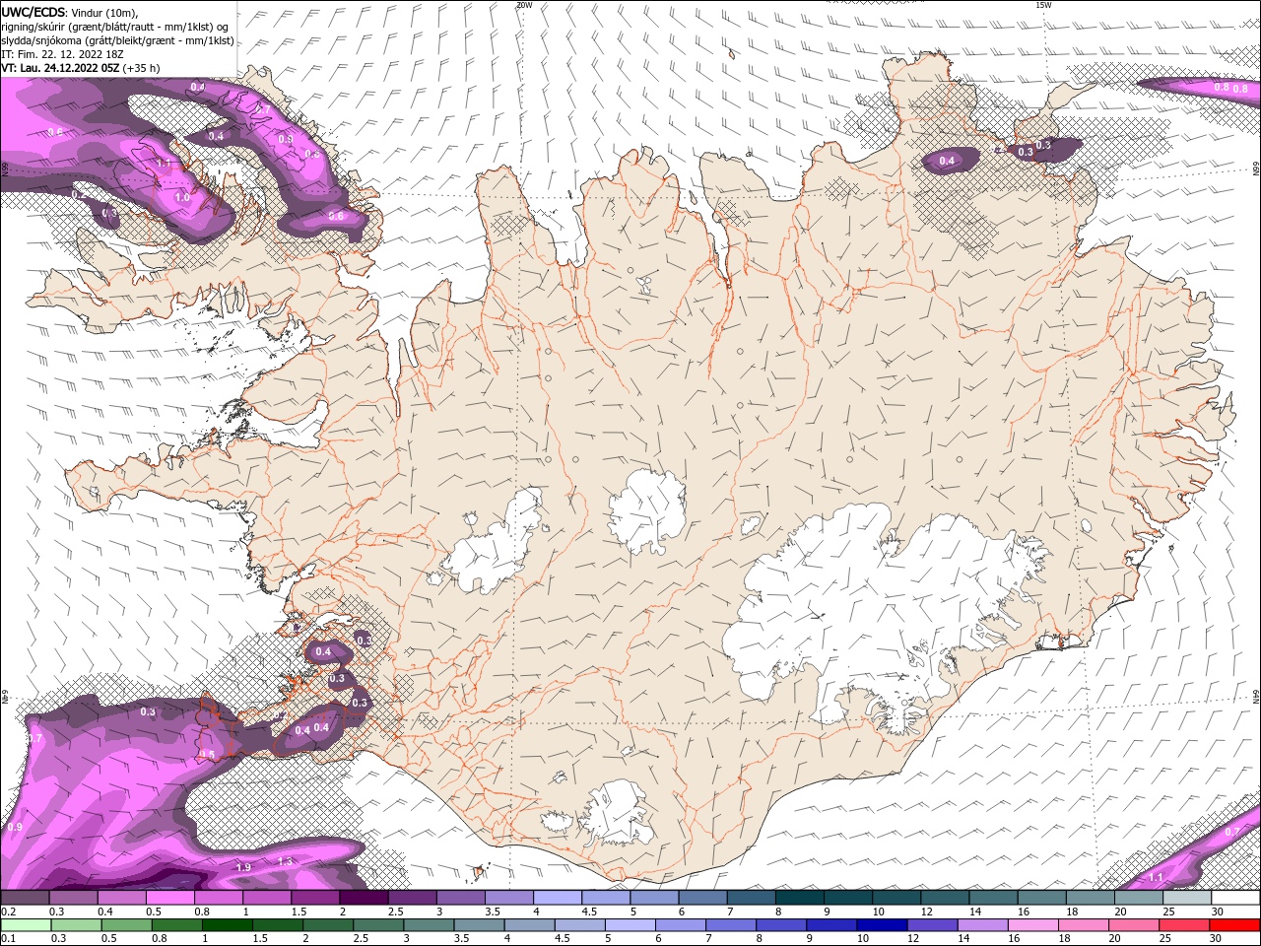Pick the 25 swatch in purple snow scale

point(1188,898)
